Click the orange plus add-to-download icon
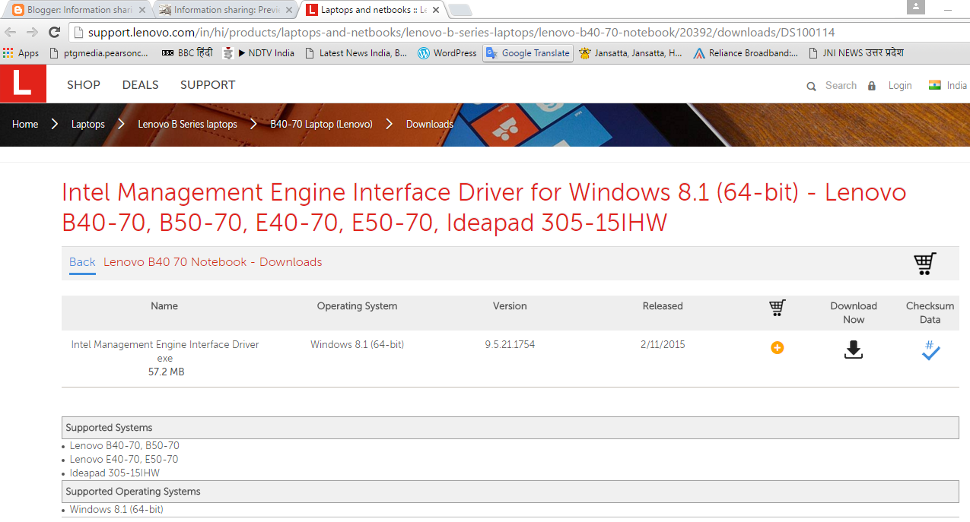This screenshot has width=970, height=522. 777,348
